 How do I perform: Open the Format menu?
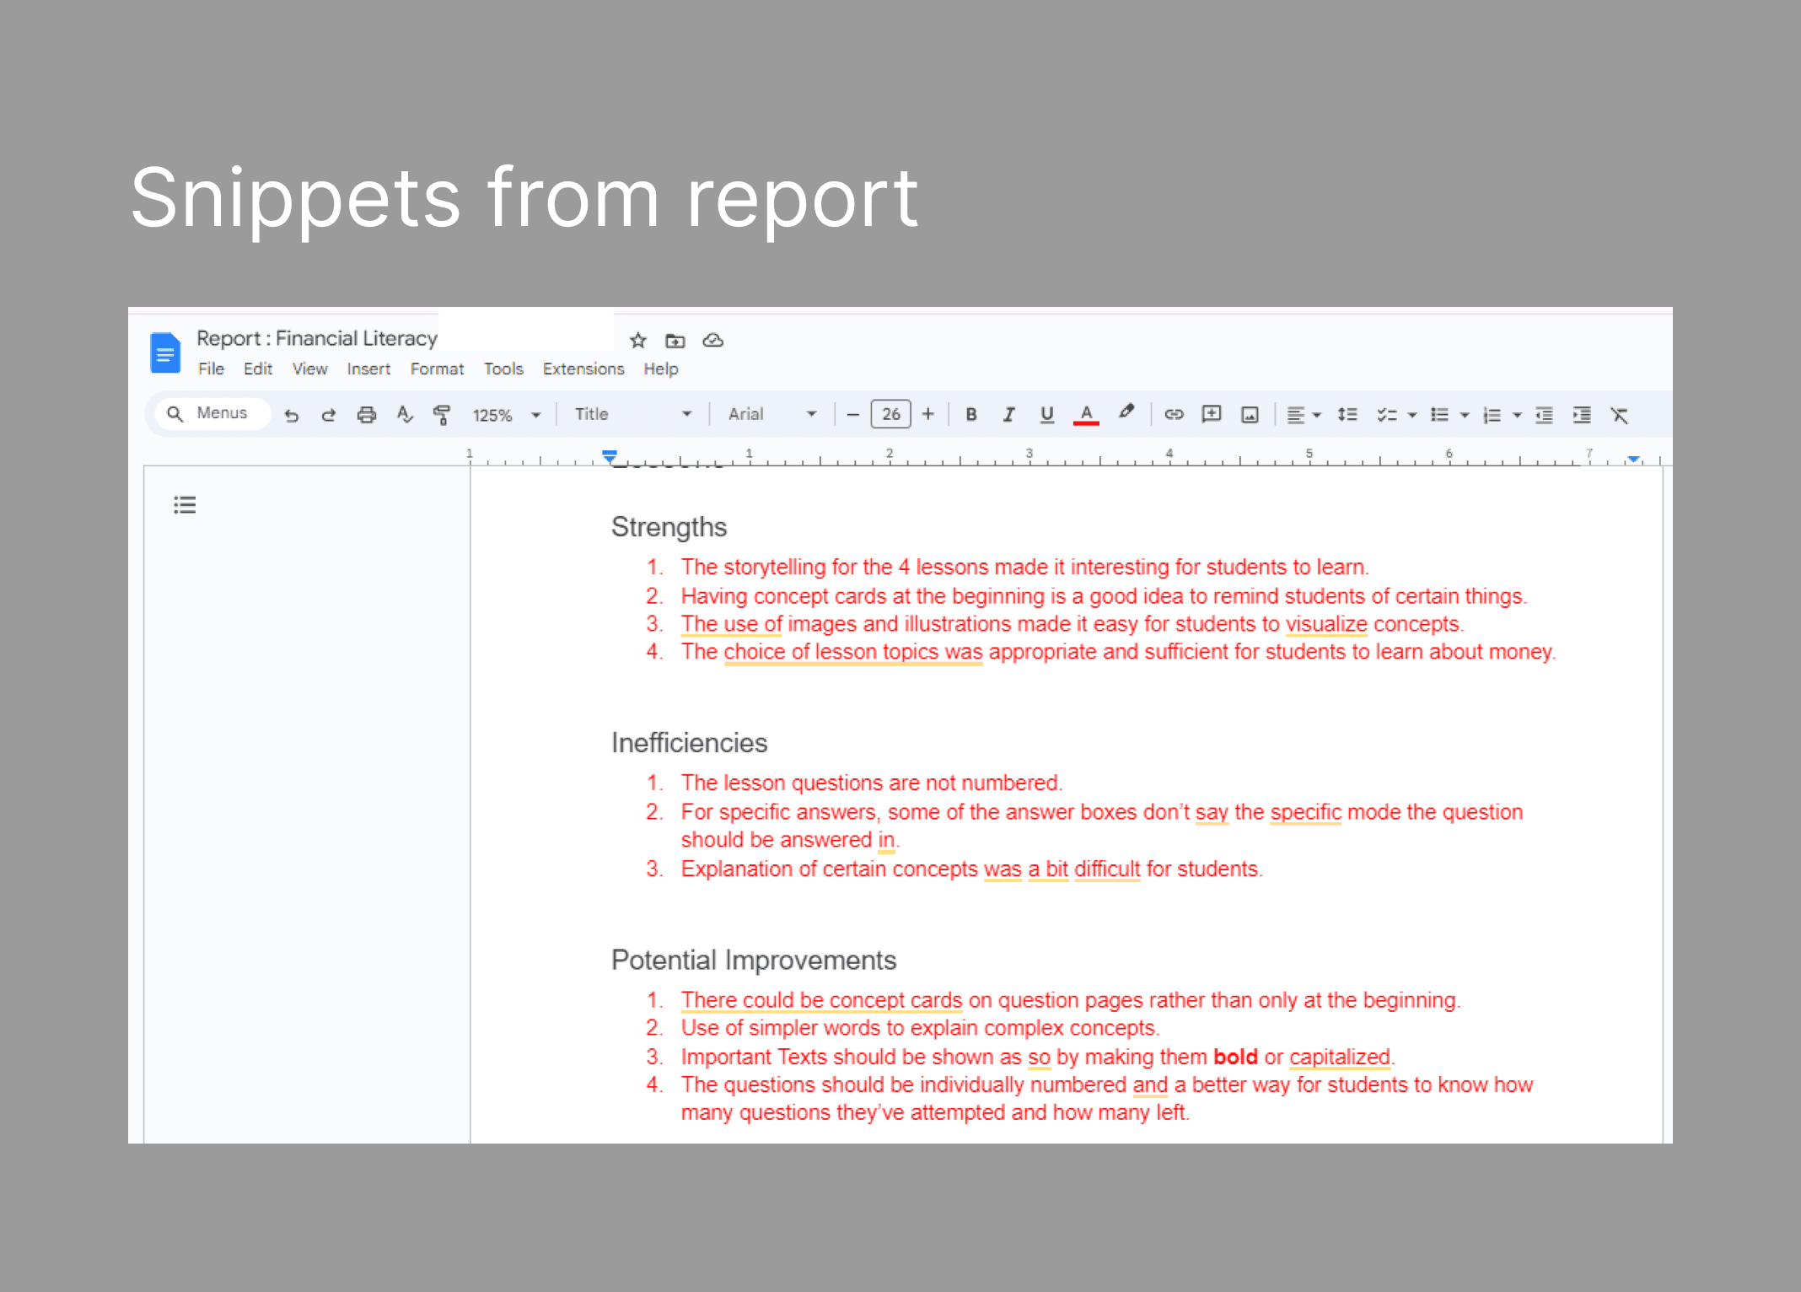point(437,369)
